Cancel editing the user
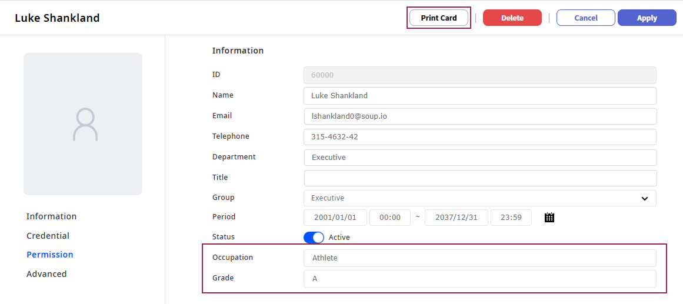 (x=585, y=18)
